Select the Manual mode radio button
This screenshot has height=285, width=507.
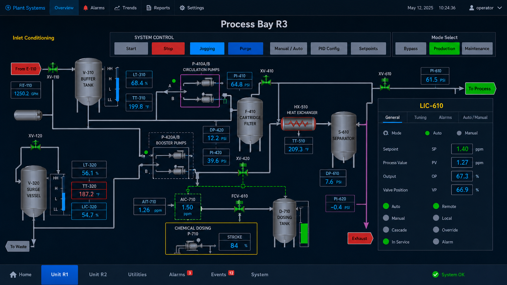pyautogui.click(x=459, y=133)
